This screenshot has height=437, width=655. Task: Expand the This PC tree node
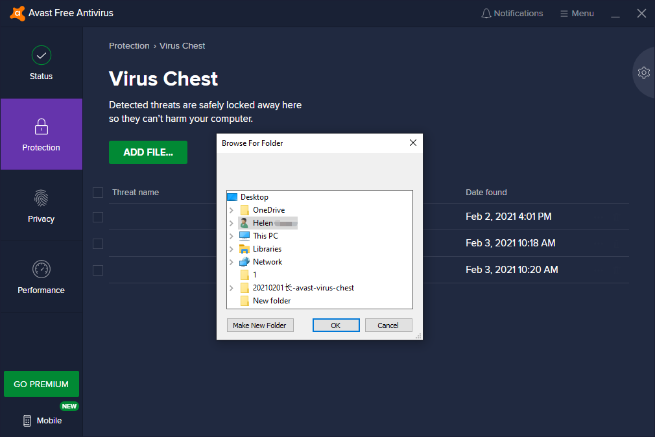click(x=232, y=236)
